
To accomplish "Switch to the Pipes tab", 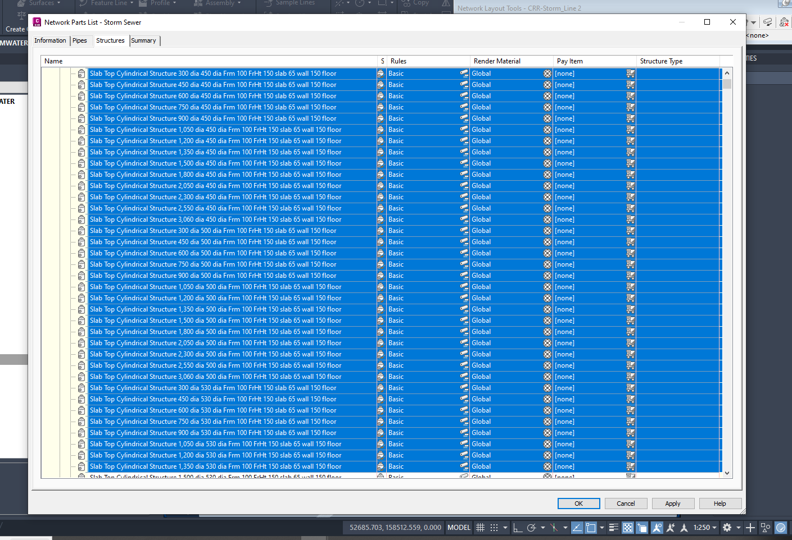I will click(80, 40).
